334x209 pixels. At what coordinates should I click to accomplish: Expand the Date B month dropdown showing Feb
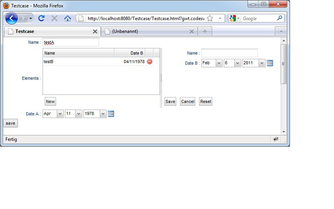pyautogui.click(x=219, y=63)
